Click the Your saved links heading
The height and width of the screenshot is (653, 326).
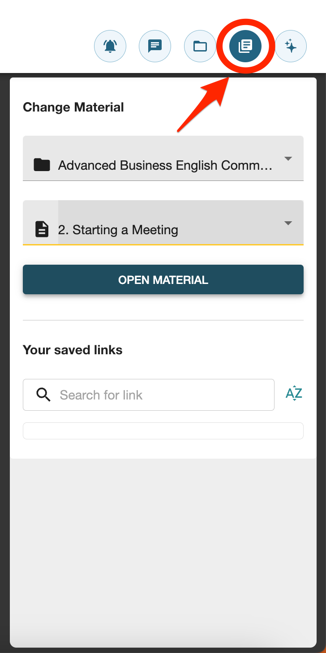(73, 350)
